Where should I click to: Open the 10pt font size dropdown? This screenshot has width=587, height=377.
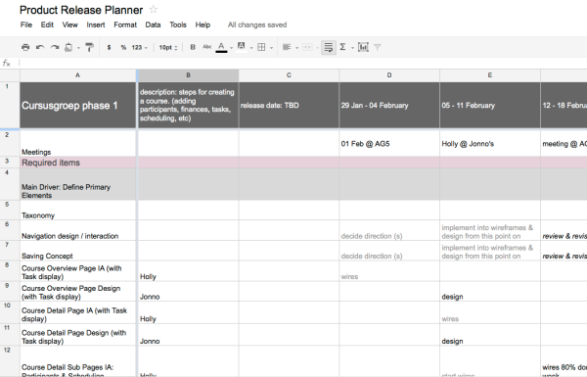(168, 48)
